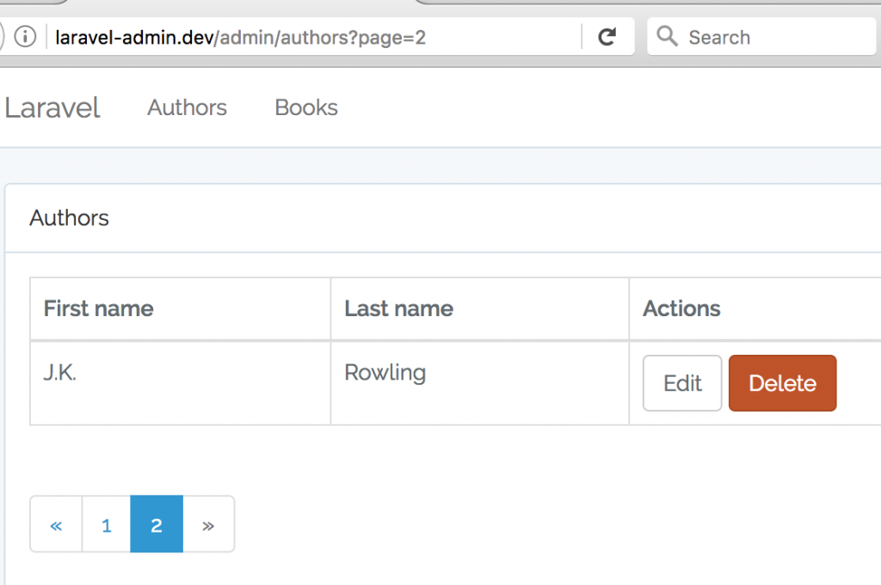
Task: Click the magnifying glass search icon
Action: click(x=666, y=36)
